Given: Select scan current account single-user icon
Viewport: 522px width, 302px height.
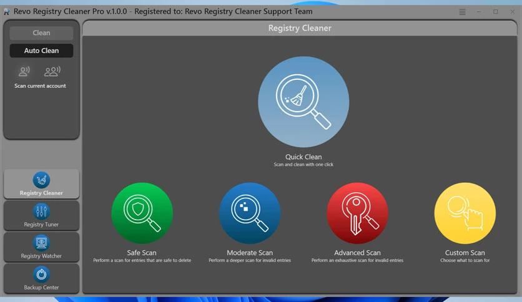Looking at the screenshot, I should click(24, 71).
